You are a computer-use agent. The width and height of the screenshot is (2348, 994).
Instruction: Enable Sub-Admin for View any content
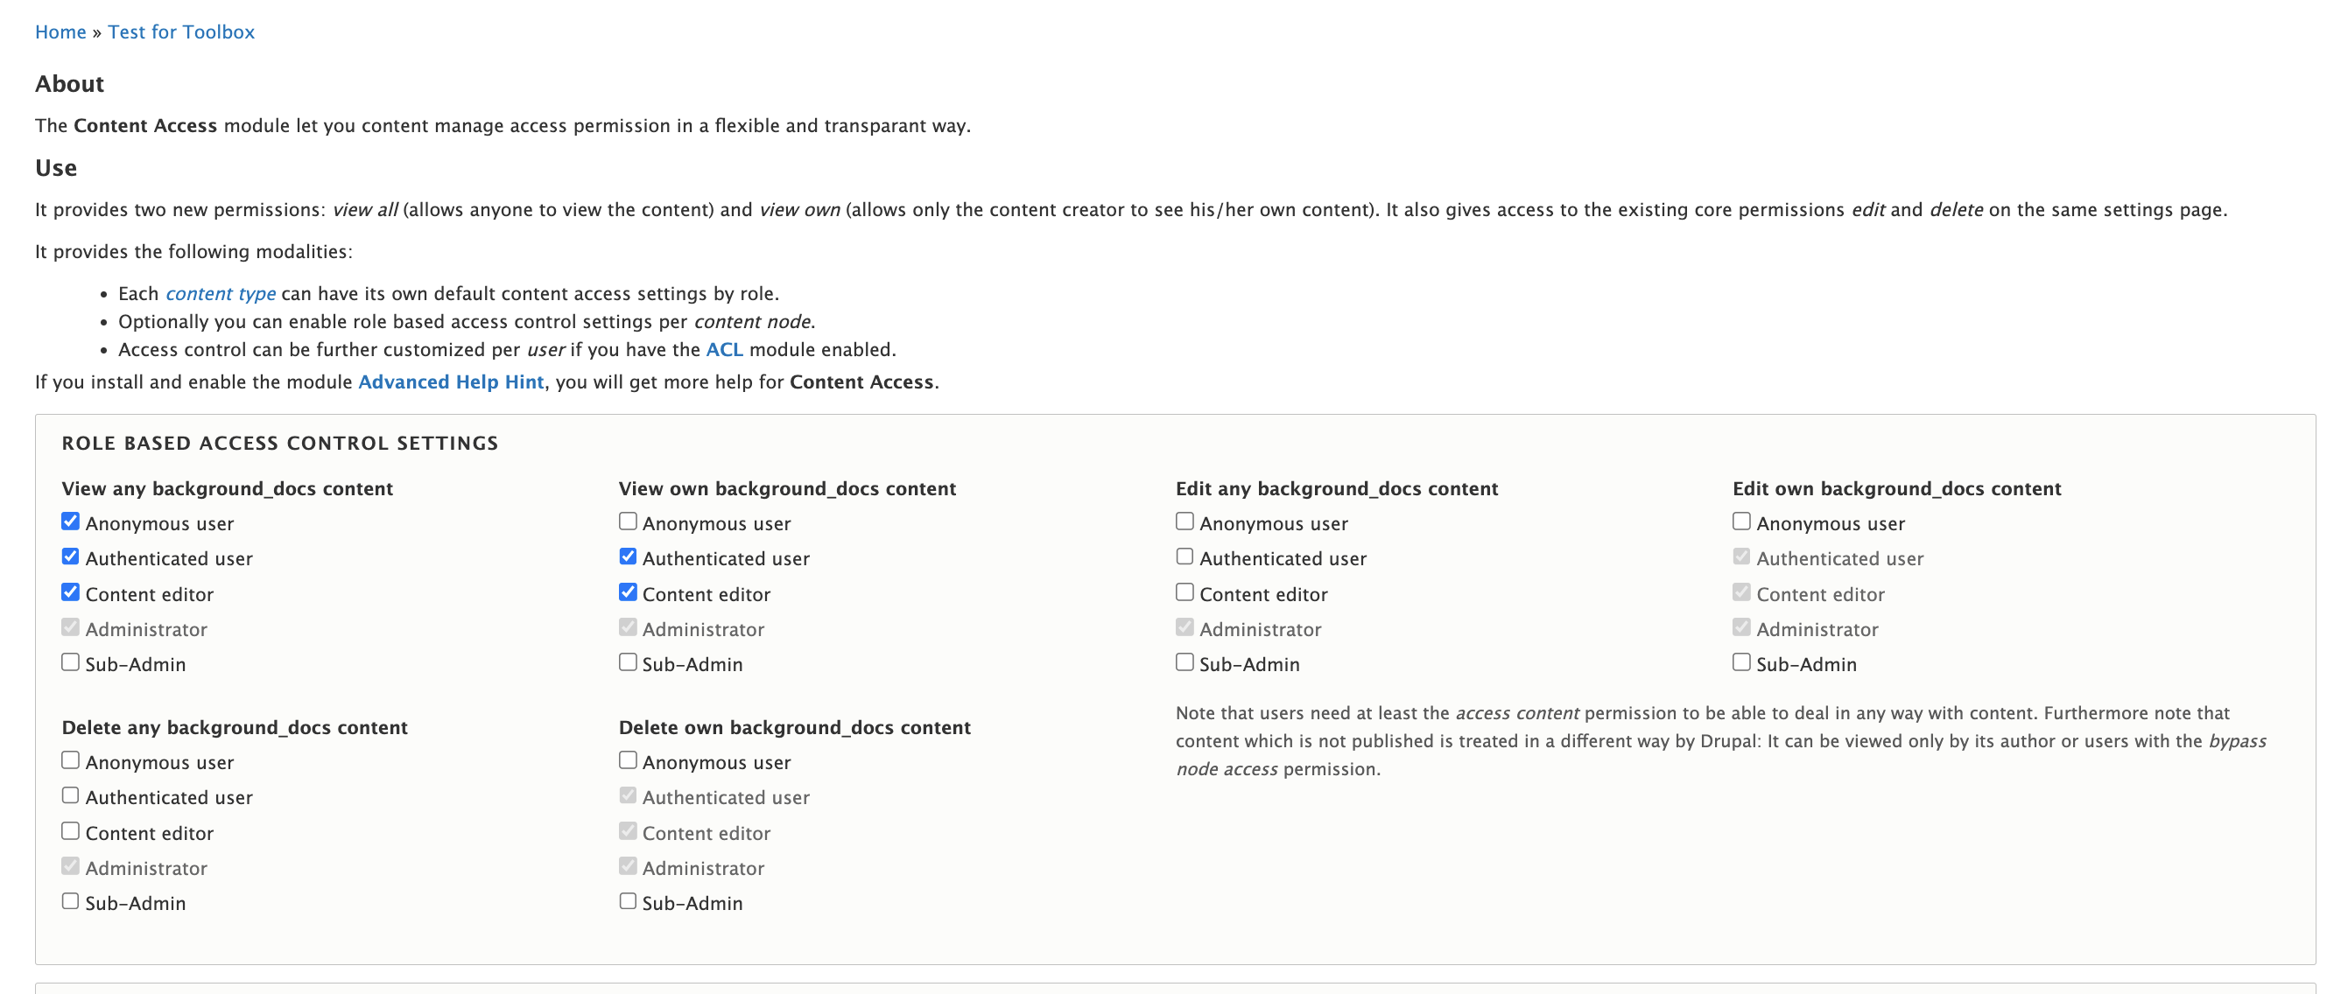[x=70, y=662]
